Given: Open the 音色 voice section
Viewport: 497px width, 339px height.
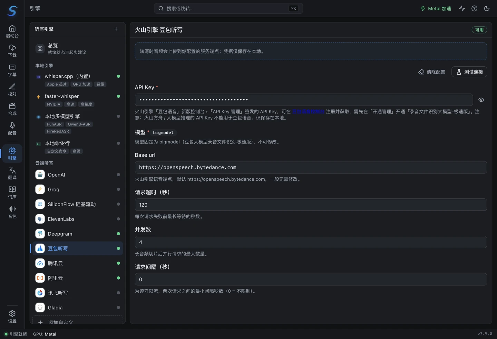Looking at the screenshot, I should [x=12, y=212].
